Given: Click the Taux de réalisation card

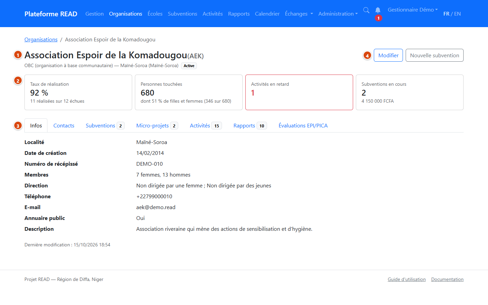Looking at the screenshot, I should (78, 92).
